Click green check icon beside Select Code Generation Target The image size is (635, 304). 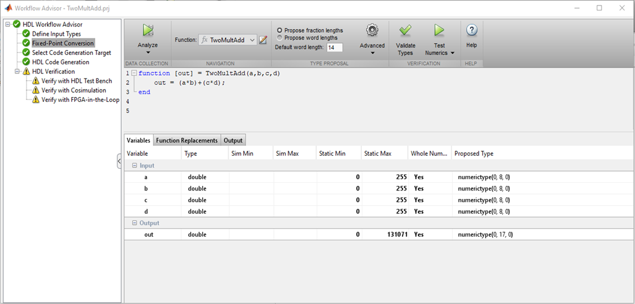tap(27, 53)
